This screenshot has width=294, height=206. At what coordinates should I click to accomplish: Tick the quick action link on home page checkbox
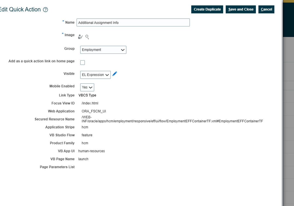83,62
